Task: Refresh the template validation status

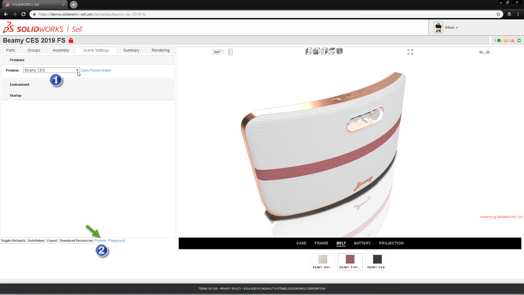Action: 519,40
